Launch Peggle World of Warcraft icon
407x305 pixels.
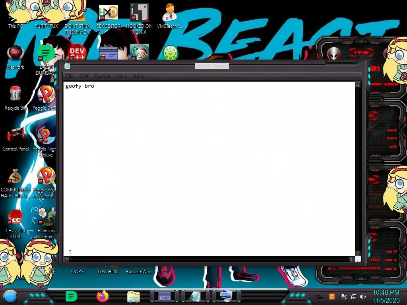coord(46,176)
